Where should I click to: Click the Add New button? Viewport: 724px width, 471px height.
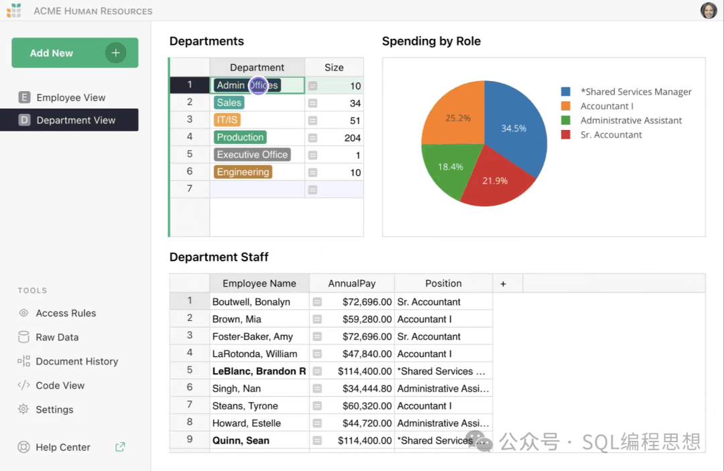pyautogui.click(x=75, y=52)
